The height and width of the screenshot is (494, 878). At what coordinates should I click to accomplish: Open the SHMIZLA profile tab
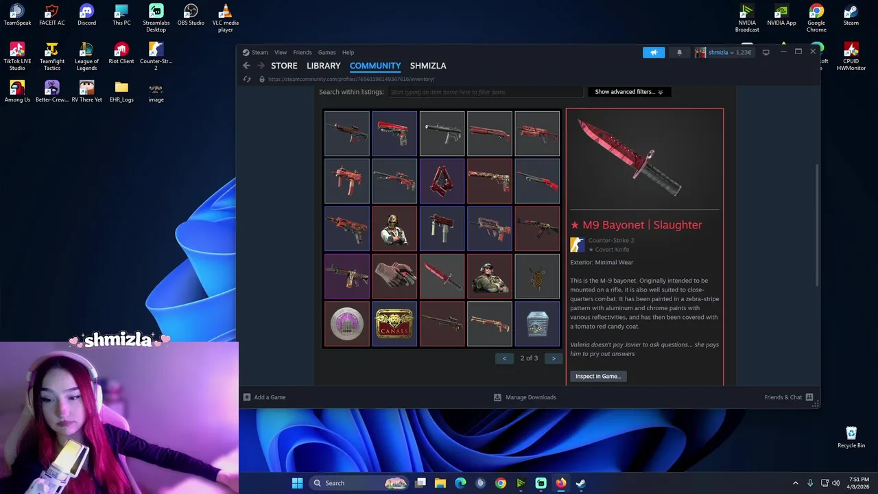pyautogui.click(x=428, y=66)
